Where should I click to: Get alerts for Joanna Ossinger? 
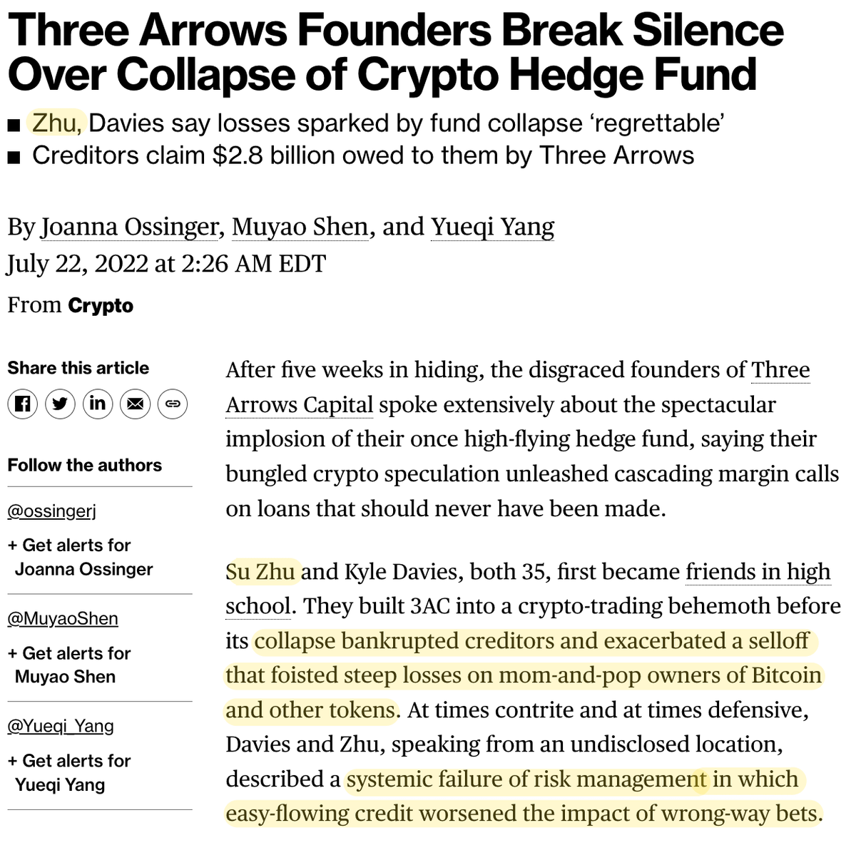click(x=78, y=557)
